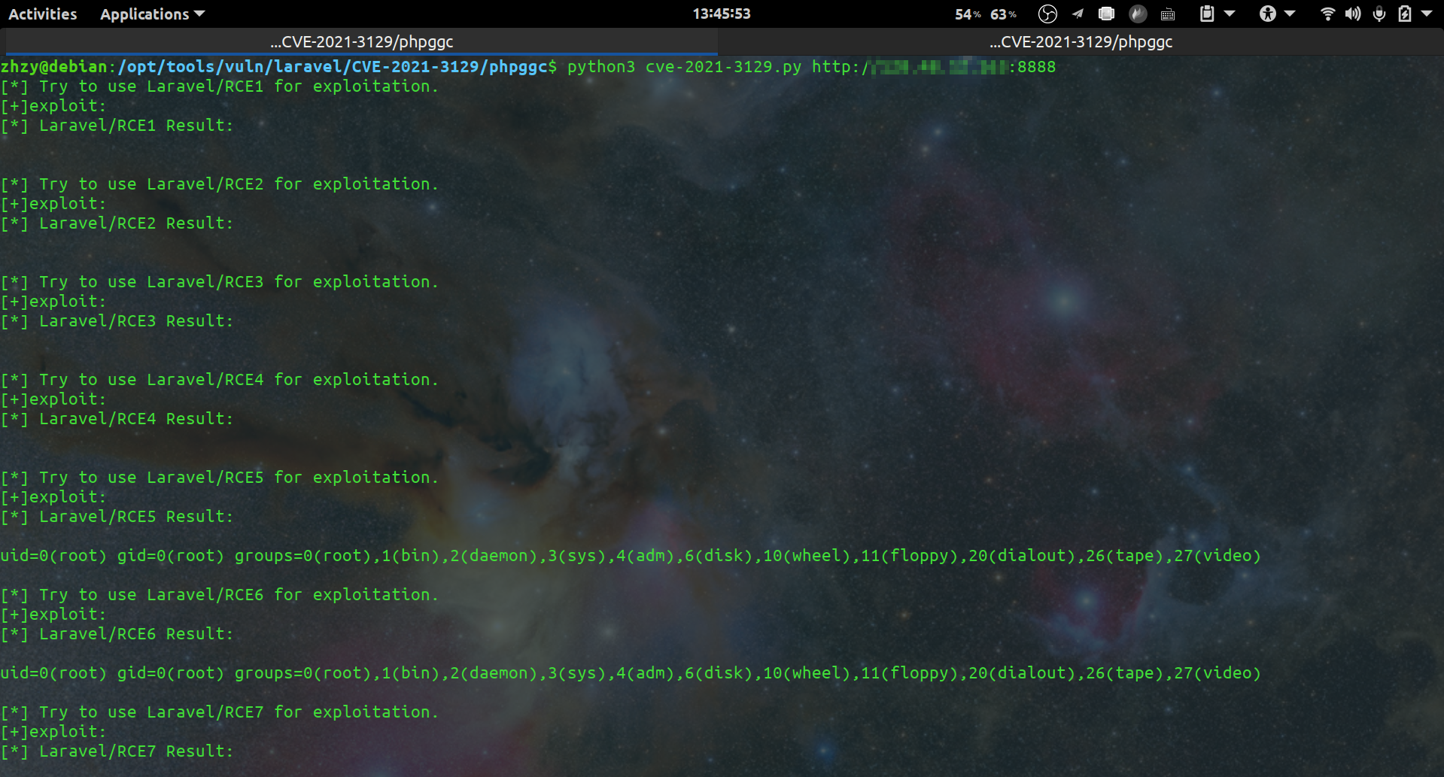Click the 'Laravel/RCE6 Result:' line

coord(117,634)
